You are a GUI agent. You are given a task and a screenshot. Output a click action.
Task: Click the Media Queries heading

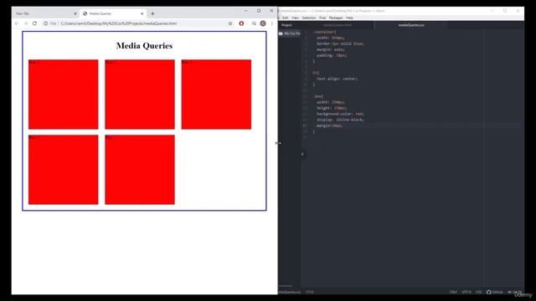[144, 46]
